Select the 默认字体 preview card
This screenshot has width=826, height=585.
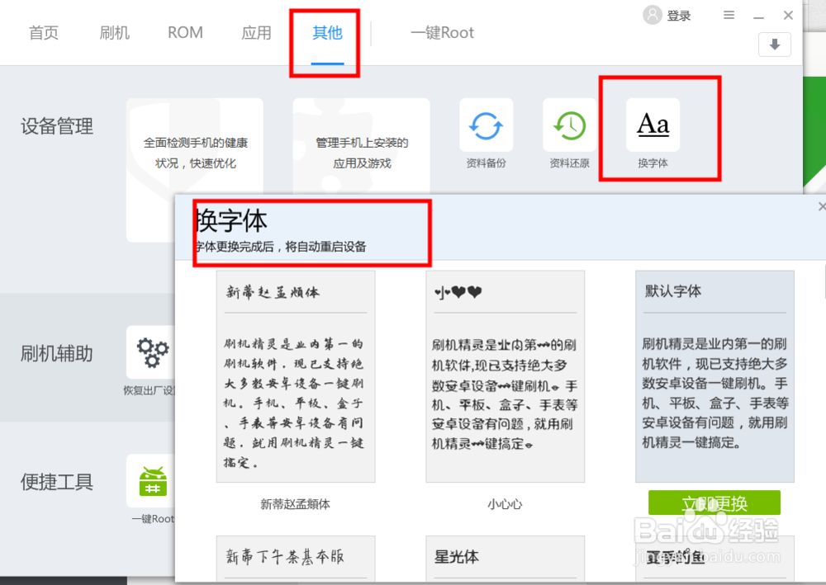click(x=714, y=377)
